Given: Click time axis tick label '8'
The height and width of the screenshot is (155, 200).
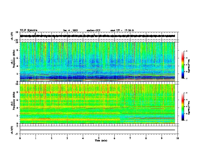Looking at the screenshot, I should [x=146, y=138].
